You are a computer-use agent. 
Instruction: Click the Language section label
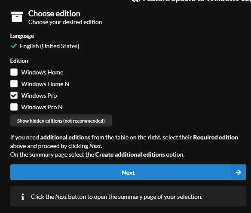coord(22,36)
